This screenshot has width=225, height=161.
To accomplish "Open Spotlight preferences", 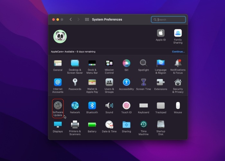I will [x=143, y=66].
